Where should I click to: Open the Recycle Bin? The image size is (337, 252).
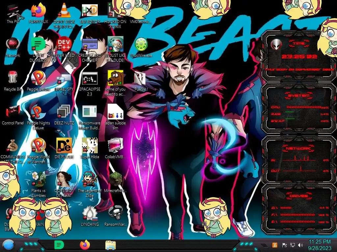click(13, 81)
